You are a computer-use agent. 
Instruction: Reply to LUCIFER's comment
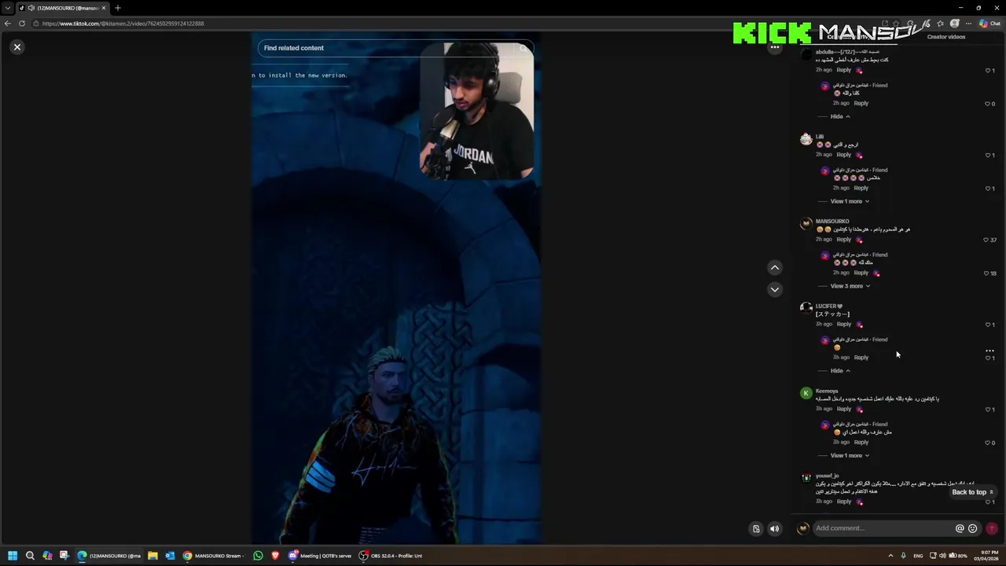point(843,324)
